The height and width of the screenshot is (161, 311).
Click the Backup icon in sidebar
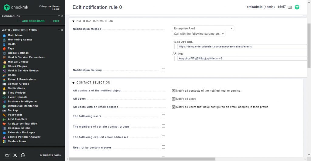pyautogui.click(x=4, y=111)
